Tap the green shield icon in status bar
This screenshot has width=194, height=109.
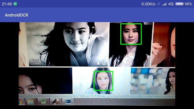tap(15, 4)
